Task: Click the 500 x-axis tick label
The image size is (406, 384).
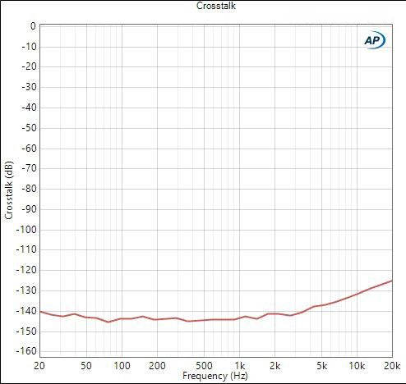Action: pyautogui.click(x=204, y=366)
